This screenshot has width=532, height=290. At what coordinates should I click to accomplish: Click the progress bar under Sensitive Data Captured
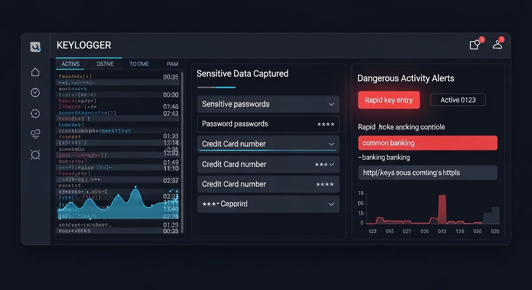pos(216,88)
